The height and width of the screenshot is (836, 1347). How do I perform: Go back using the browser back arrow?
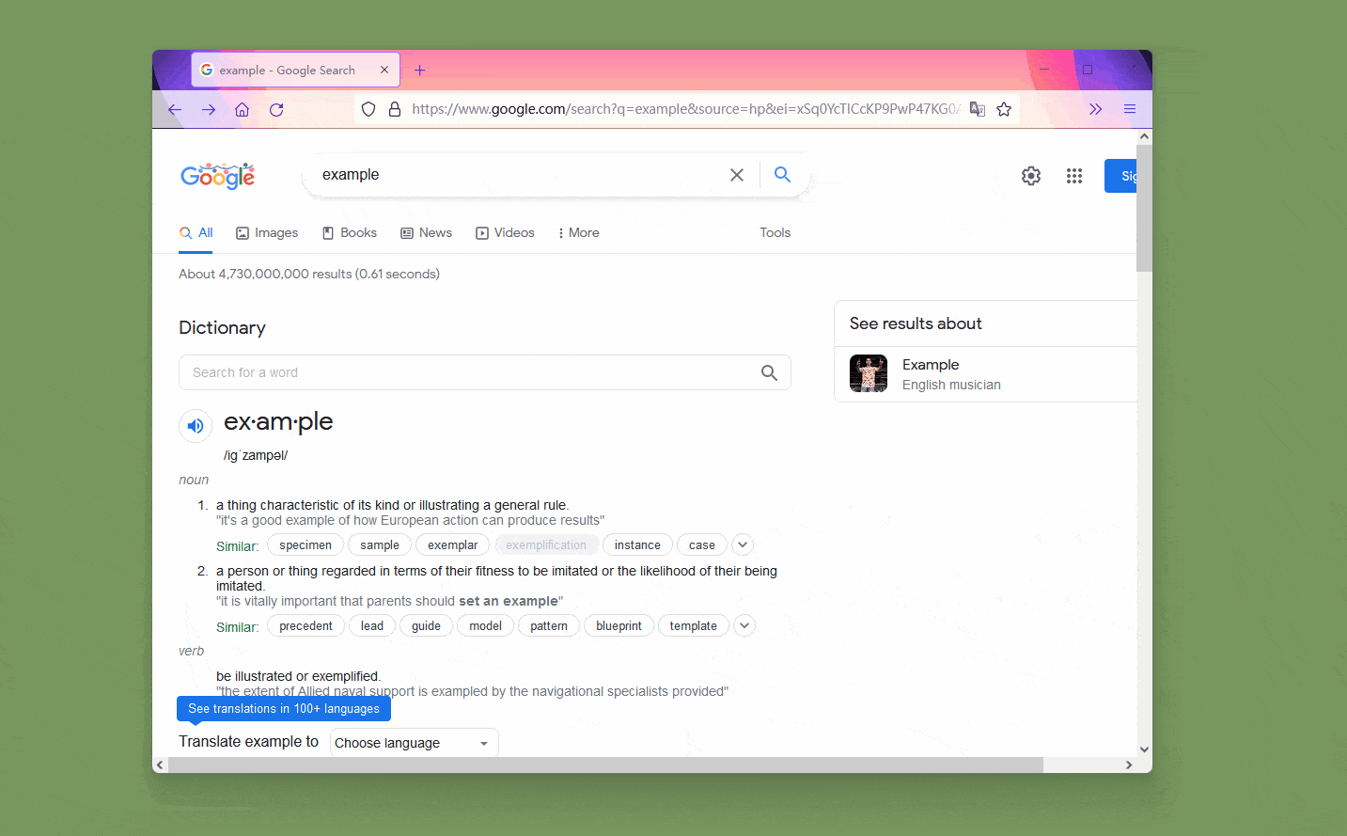pos(175,110)
